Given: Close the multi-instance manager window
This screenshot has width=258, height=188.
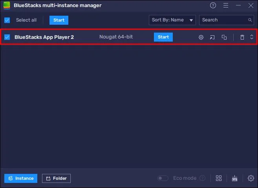Looking at the screenshot, I should 251,5.
